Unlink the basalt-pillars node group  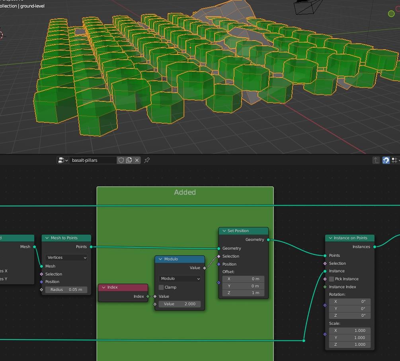[x=137, y=160]
